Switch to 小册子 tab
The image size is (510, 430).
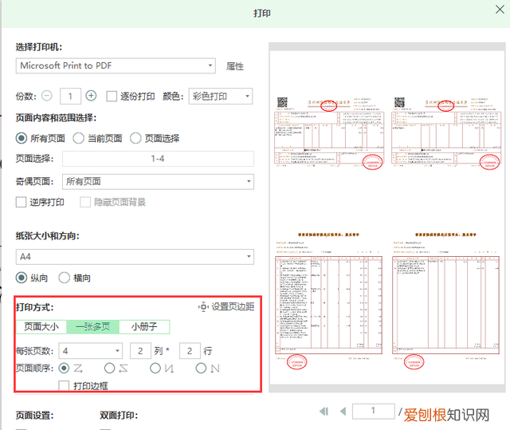pos(144,326)
